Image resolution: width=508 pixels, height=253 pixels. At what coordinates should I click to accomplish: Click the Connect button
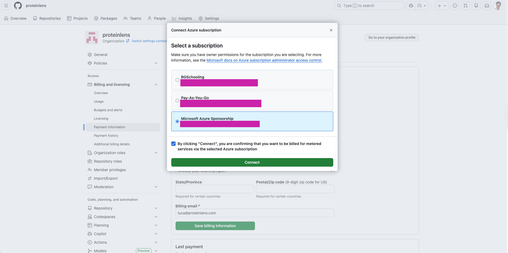[x=252, y=162]
